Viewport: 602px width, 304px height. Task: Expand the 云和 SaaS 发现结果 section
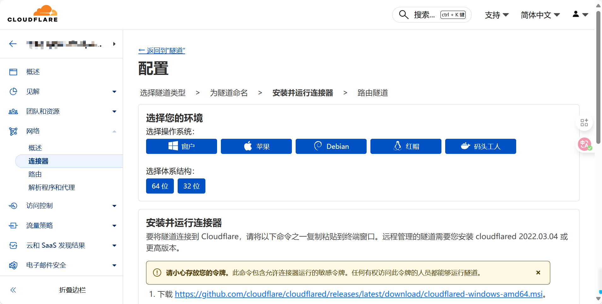tap(114, 246)
